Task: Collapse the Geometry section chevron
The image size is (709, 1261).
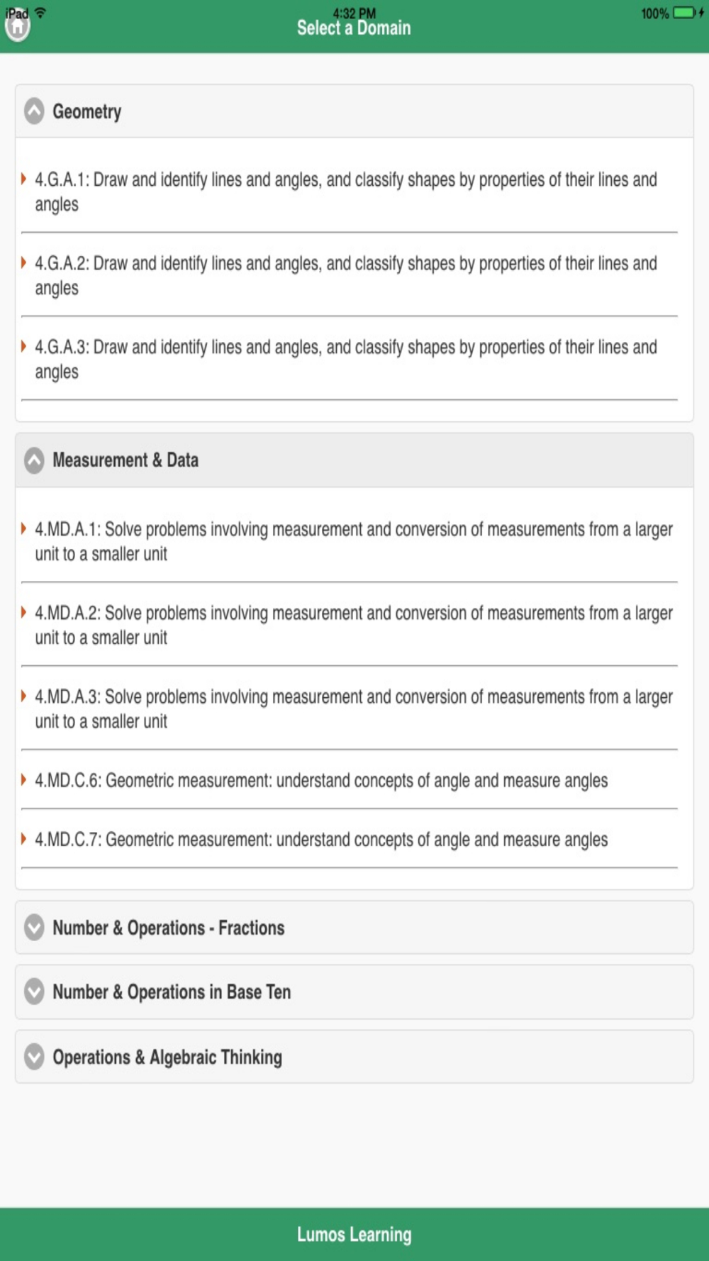Action: click(x=34, y=111)
